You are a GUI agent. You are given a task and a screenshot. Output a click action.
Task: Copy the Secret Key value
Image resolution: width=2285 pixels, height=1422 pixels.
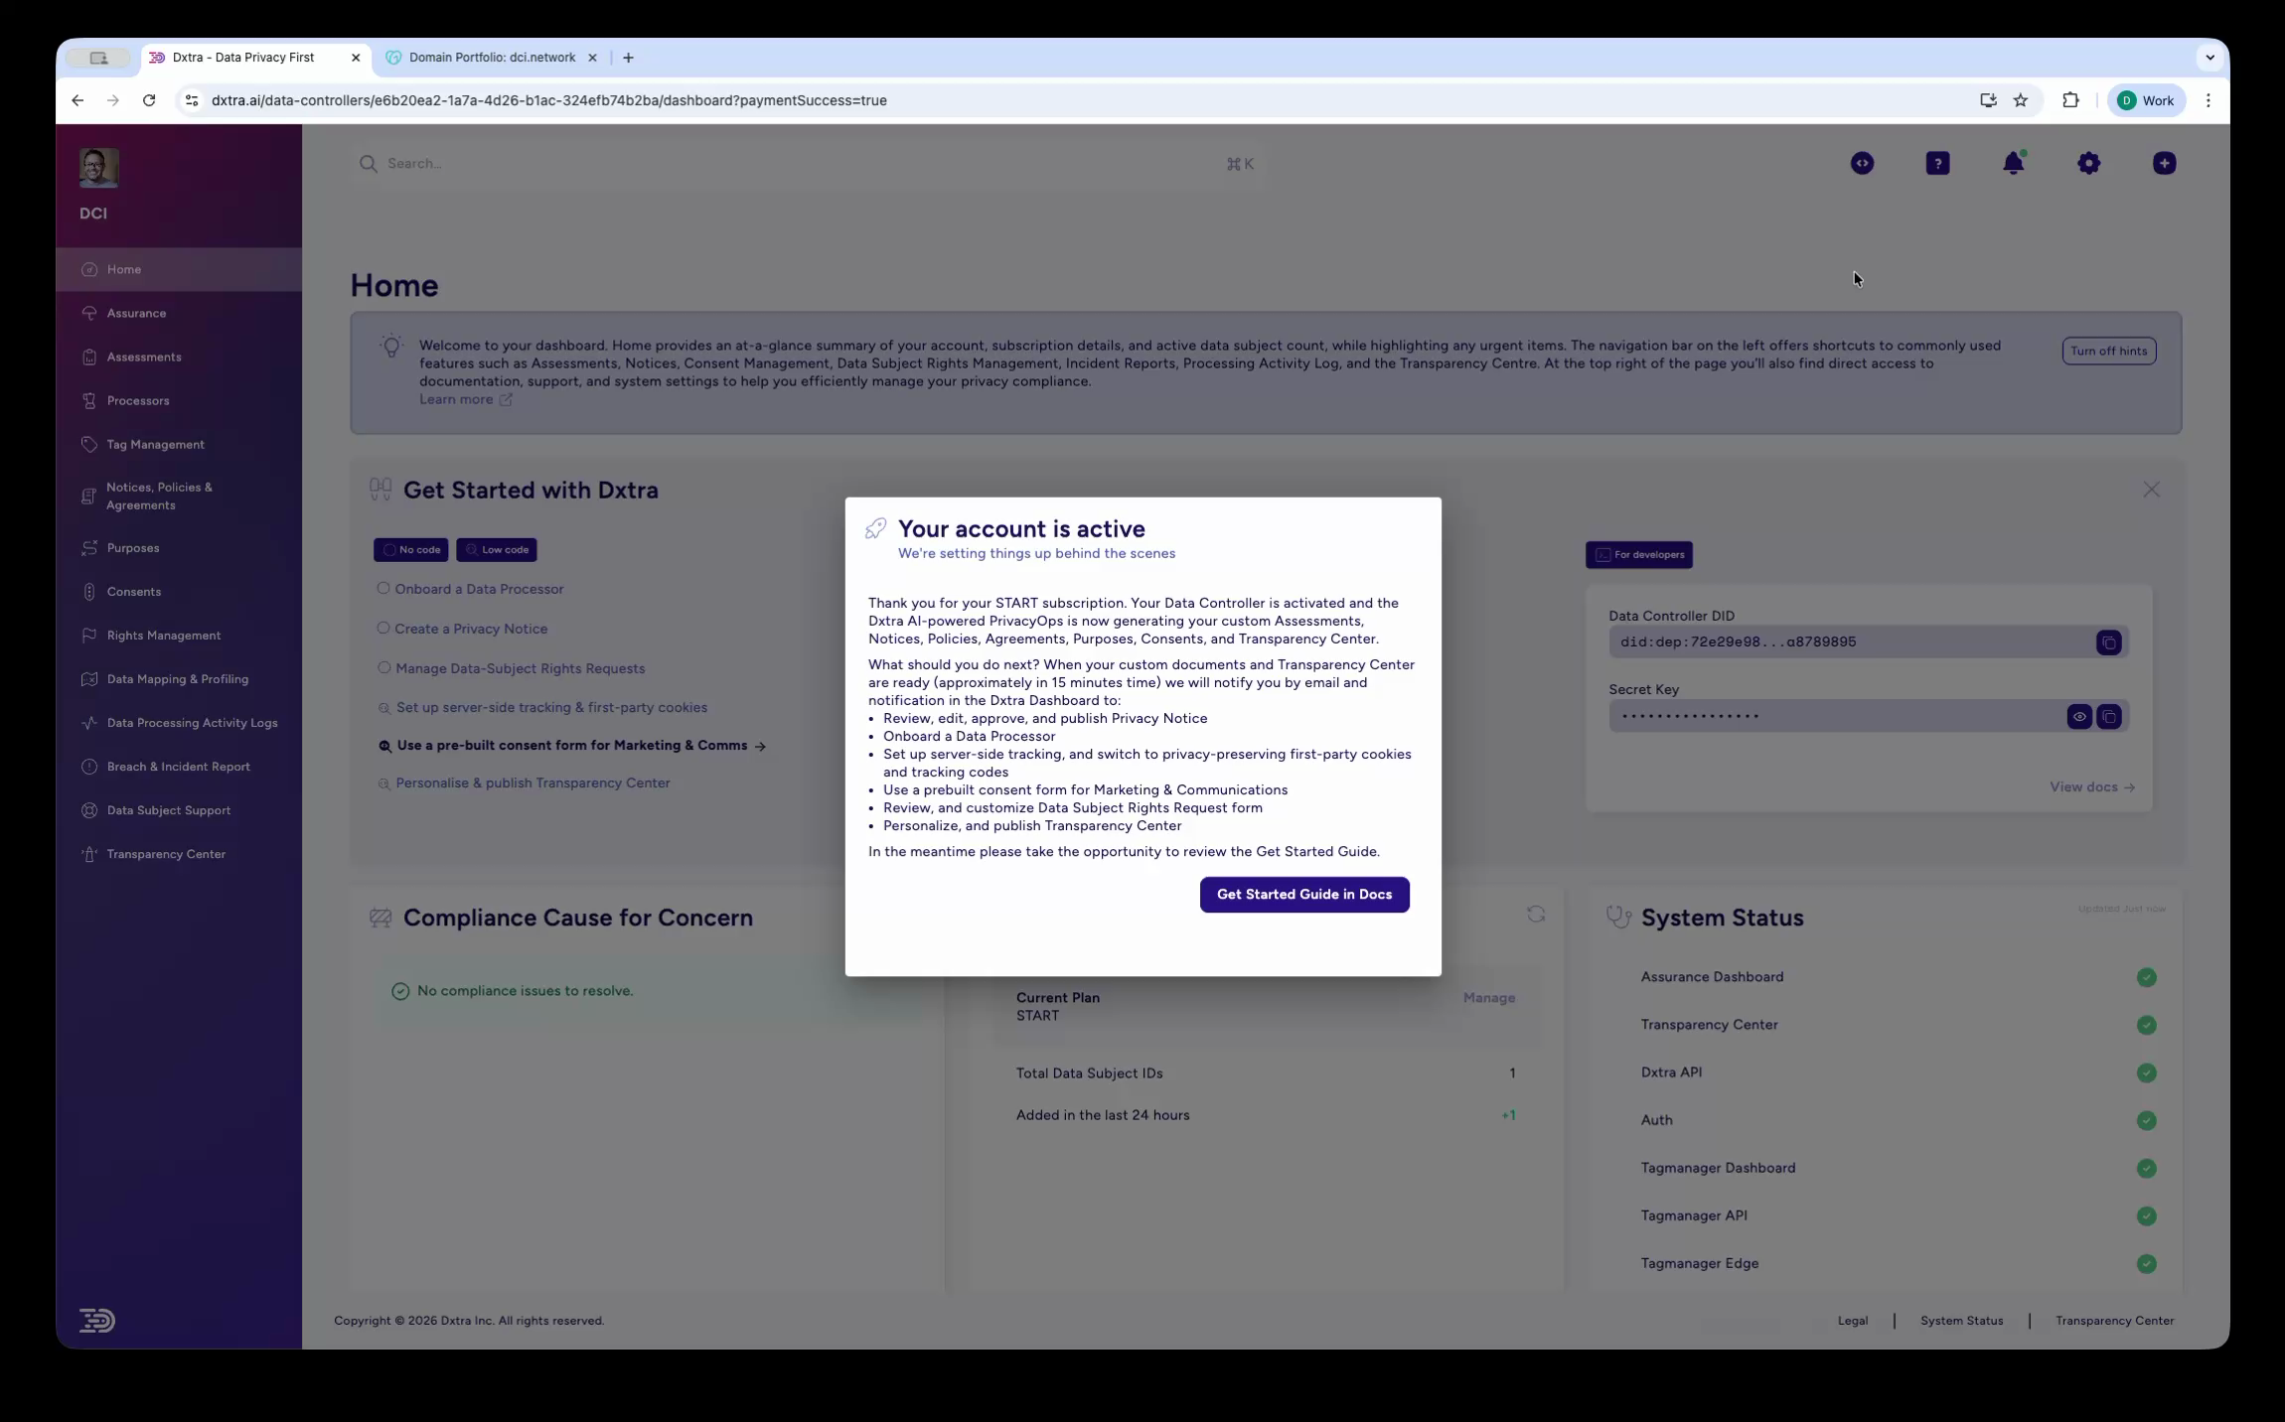pos(2109,716)
